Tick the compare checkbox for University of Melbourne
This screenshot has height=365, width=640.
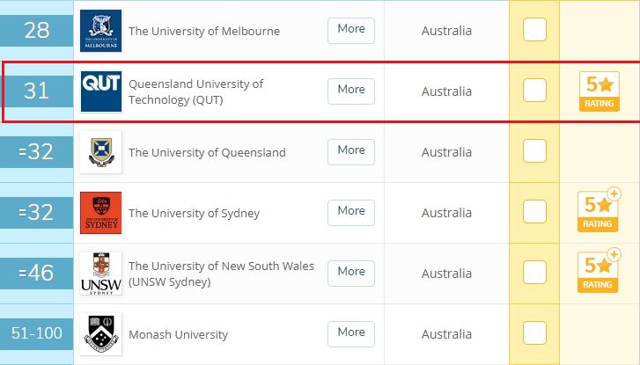click(534, 29)
